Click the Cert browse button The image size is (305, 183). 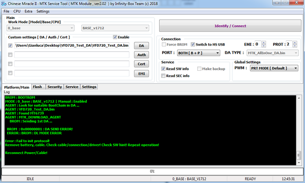(x=142, y=64)
